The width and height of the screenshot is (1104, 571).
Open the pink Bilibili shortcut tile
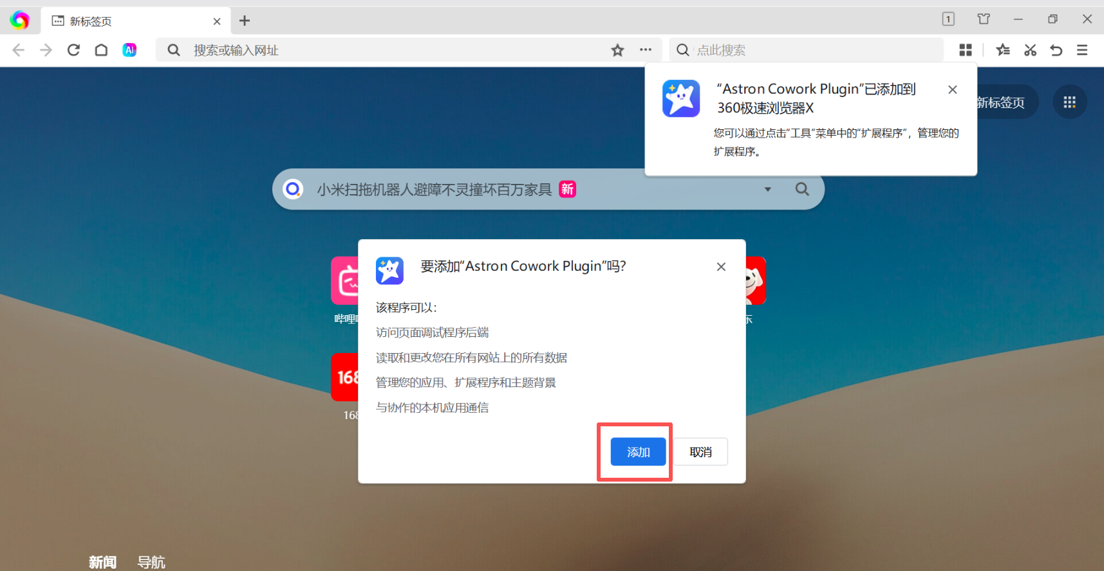pyautogui.click(x=345, y=280)
